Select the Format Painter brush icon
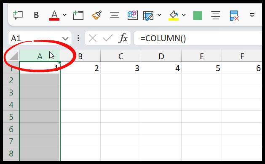Viewport: 265px width, 164px height. (x=96, y=15)
